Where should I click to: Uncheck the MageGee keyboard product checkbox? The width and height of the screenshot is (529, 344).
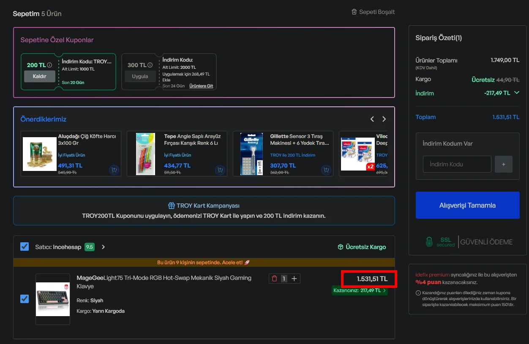click(25, 299)
